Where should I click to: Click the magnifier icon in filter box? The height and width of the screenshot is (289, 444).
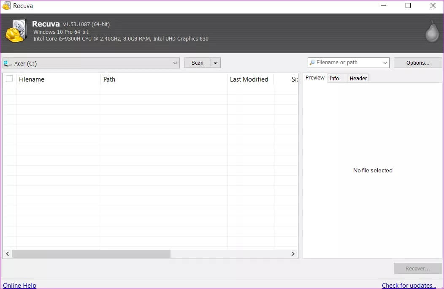312,63
